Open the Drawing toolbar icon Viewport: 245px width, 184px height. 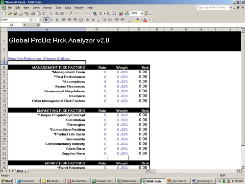pyautogui.click(x=126, y=14)
